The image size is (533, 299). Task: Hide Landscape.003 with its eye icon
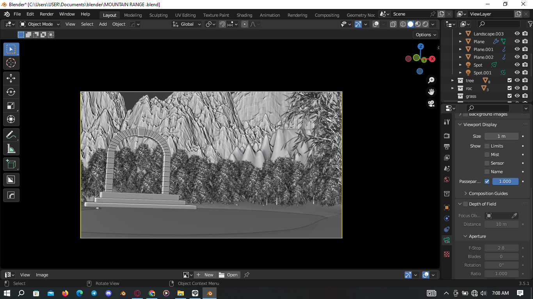point(517,34)
